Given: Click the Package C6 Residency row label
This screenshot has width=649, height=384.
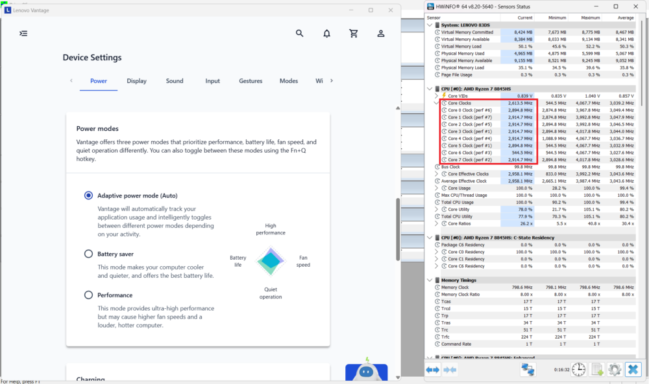Looking at the screenshot, I should [462, 245].
